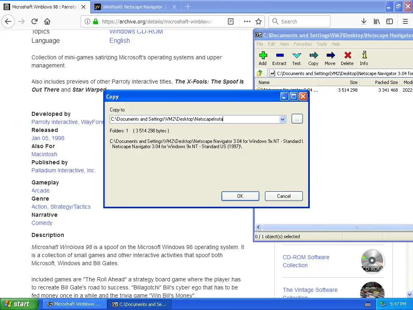Go back in Firefox browser
Image resolution: width=413 pixels, height=310 pixels.
click(x=8, y=21)
